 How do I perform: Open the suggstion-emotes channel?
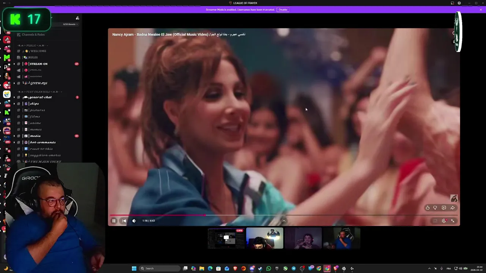click(45, 155)
